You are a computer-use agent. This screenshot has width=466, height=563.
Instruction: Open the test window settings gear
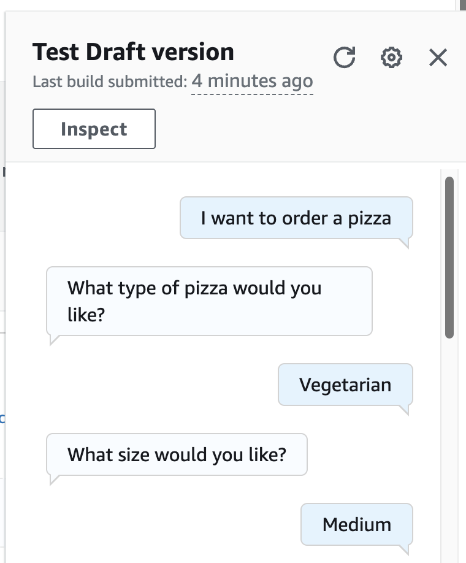[x=391, y=58]
